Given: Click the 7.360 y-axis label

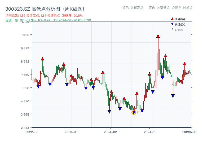Looking at the screenshot, I should pos(25,75).
